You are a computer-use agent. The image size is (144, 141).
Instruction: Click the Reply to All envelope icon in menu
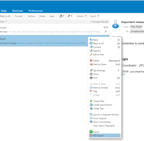[x=91, y=44]
